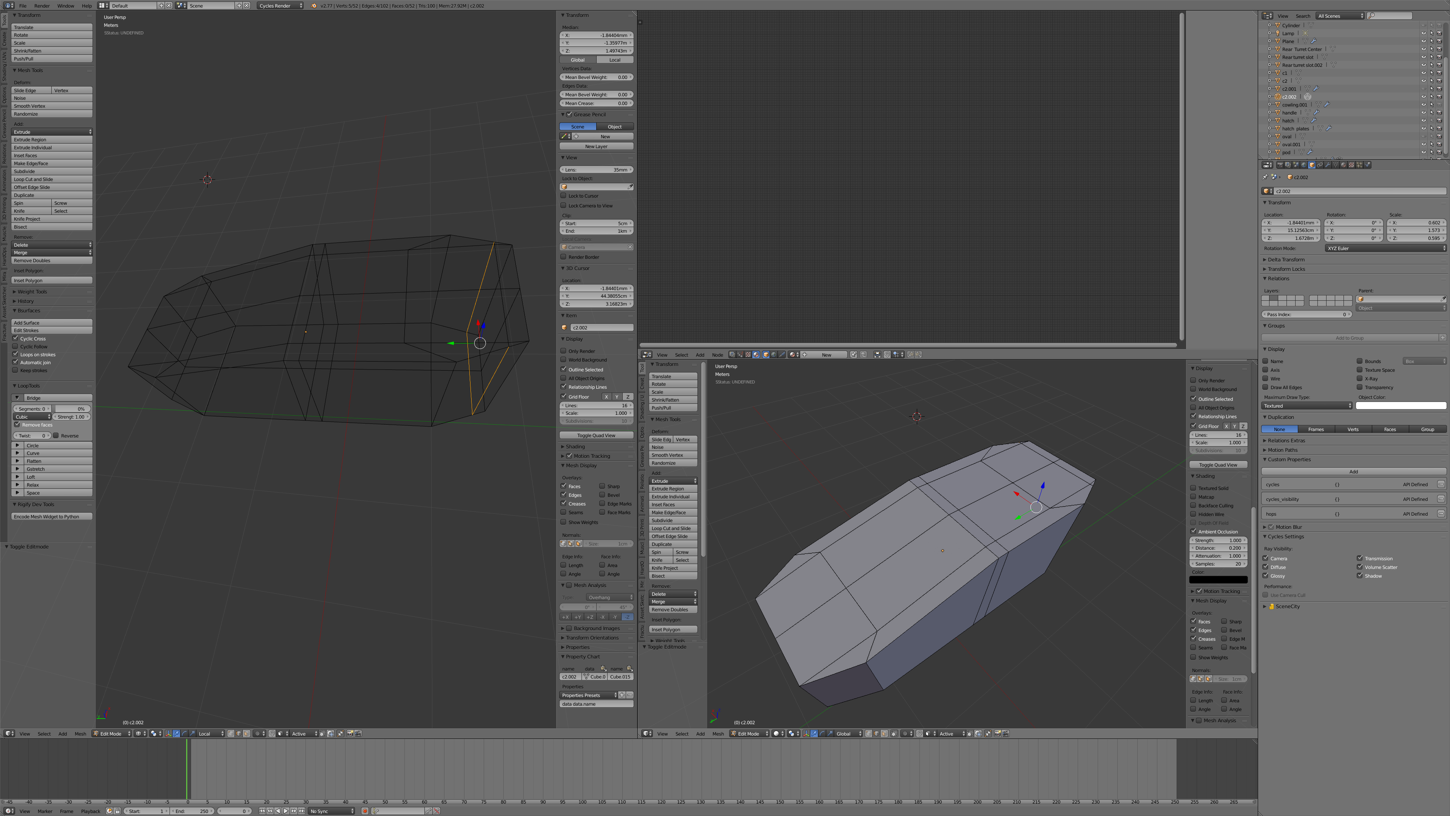Select translate manipulator arrow in left viewport header
Viewport: 1450px width, 816px height.
pos(177,734)
